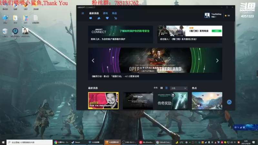Click the Ubisoft Connect vertical scrollbar

[234, 32]
